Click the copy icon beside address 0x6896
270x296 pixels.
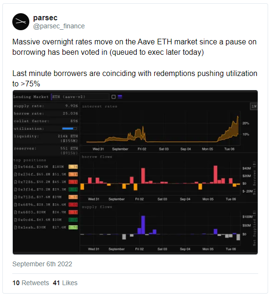coord(16,204)
